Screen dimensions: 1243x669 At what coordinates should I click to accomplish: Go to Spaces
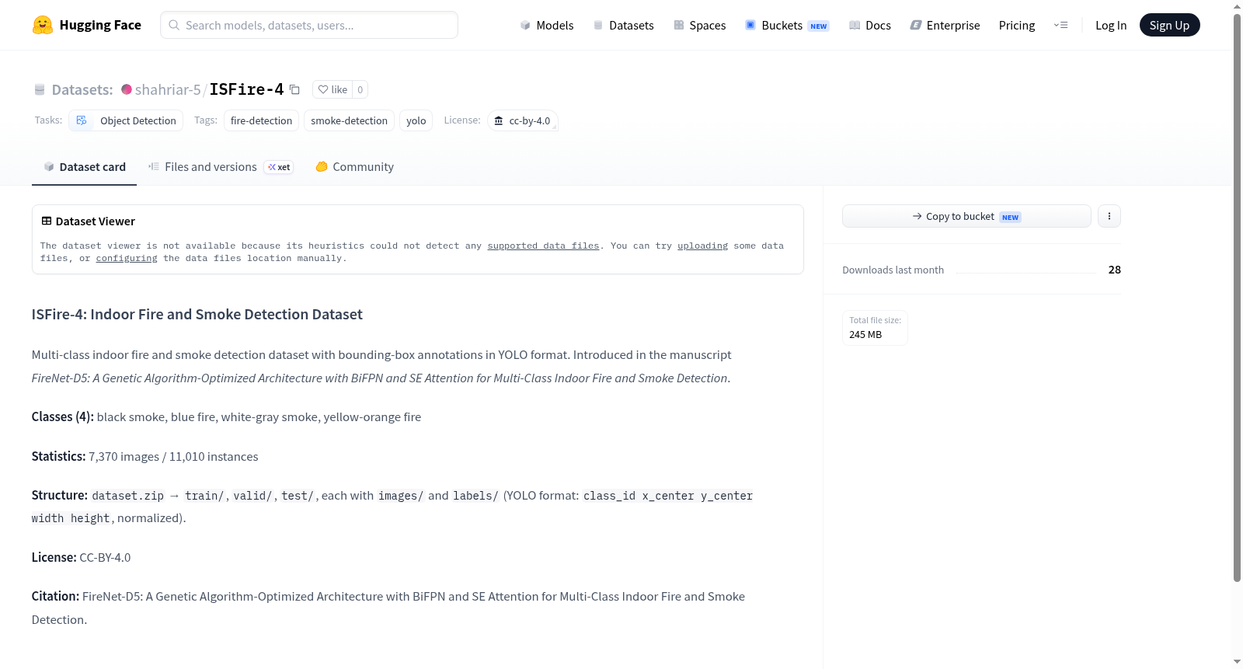coord(700,25)
